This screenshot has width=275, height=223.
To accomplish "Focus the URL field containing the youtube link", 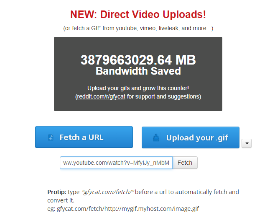I will [x=116, y=163].
